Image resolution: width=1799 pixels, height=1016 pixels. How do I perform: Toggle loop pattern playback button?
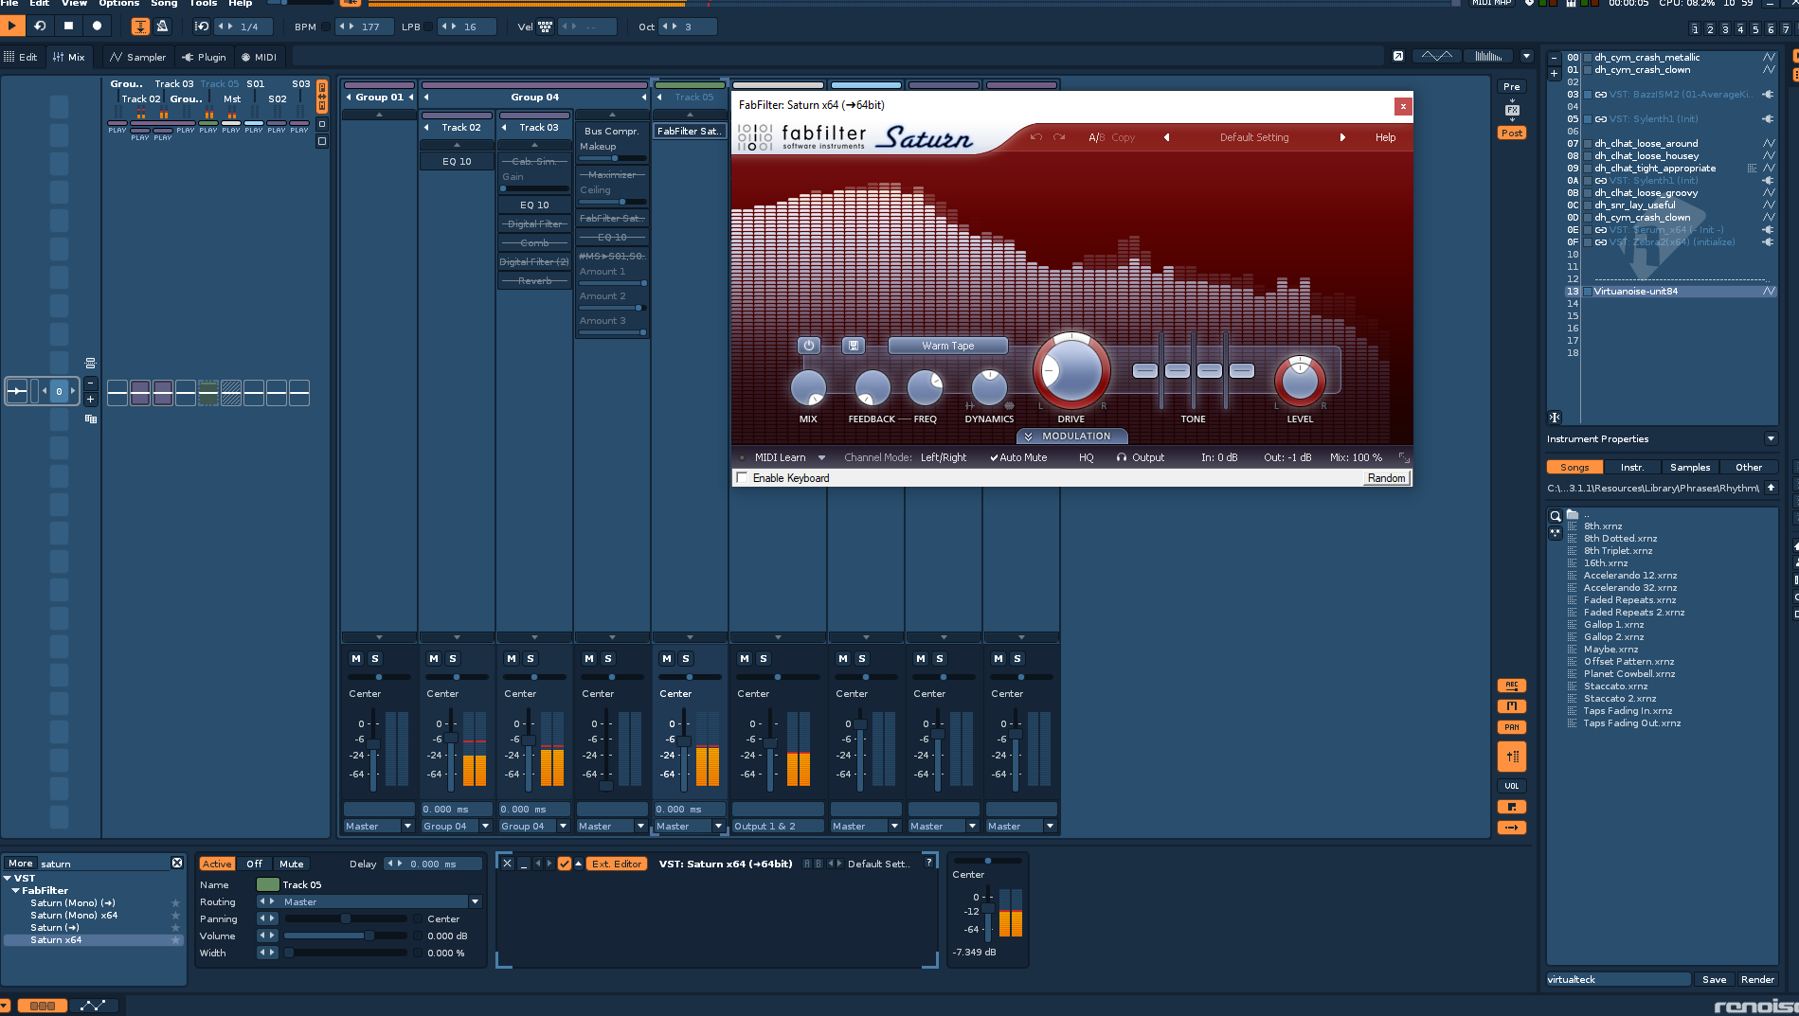pos(40,26)
